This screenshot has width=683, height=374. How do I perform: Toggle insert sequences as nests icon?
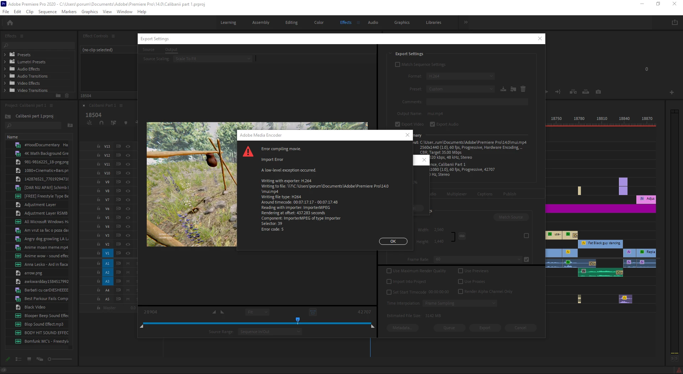pyautogui.click(x=89, y=123)
